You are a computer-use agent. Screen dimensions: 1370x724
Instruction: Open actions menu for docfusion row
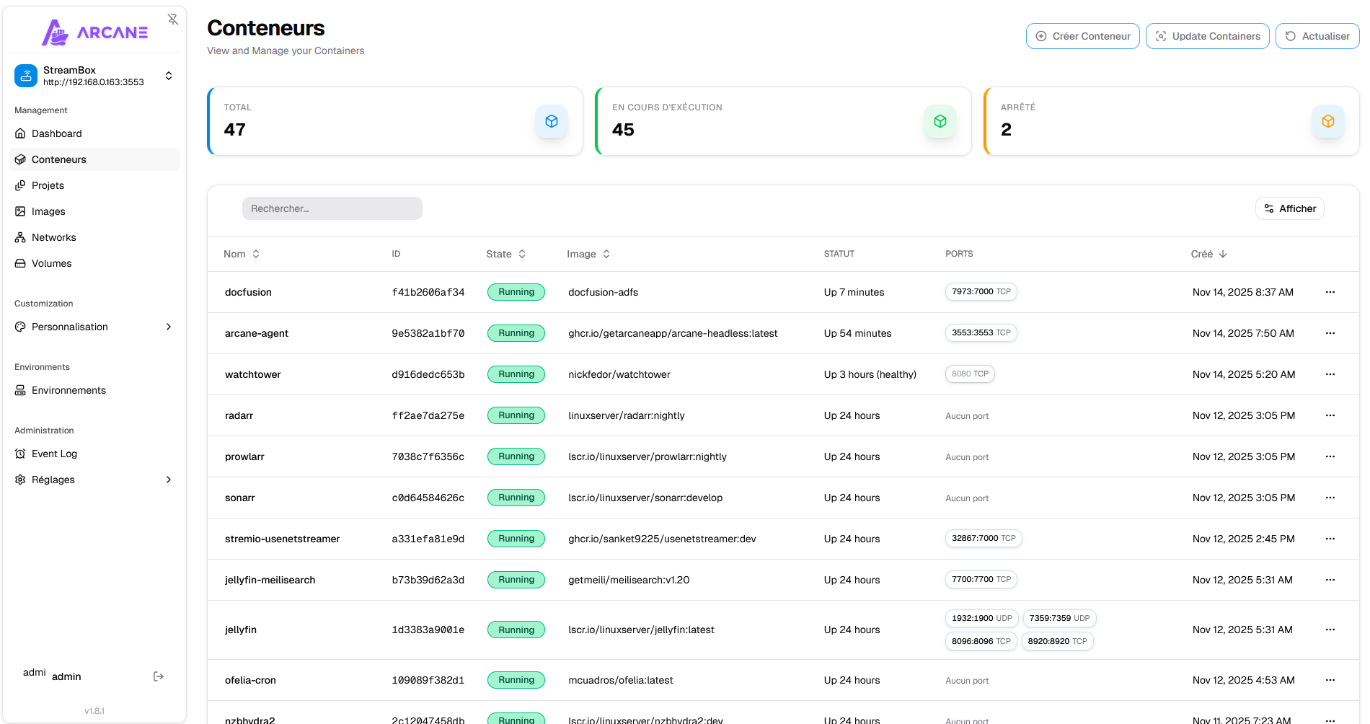point(1330,292)
